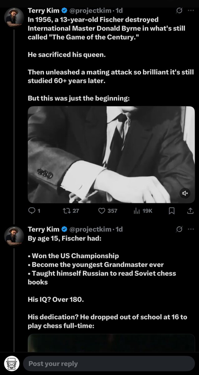The height and width of the screenshot is (375, 199).
Task: Click Grok icon on first post
Action: tap(179, 11)
